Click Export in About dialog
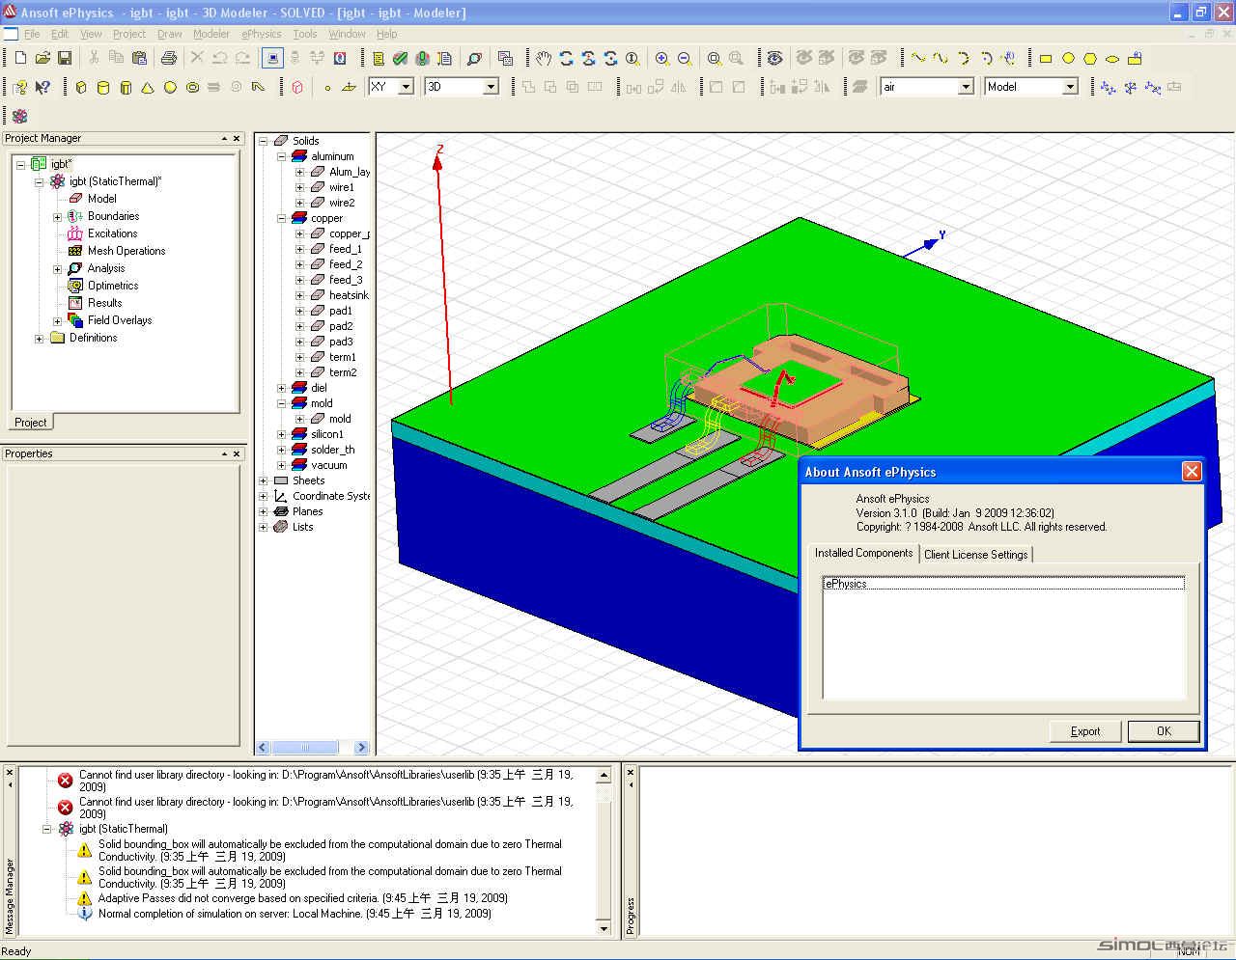Image resolution: width=1236 pixels, height=960 pixels. pyautogui.click(x=1085, y=731)
